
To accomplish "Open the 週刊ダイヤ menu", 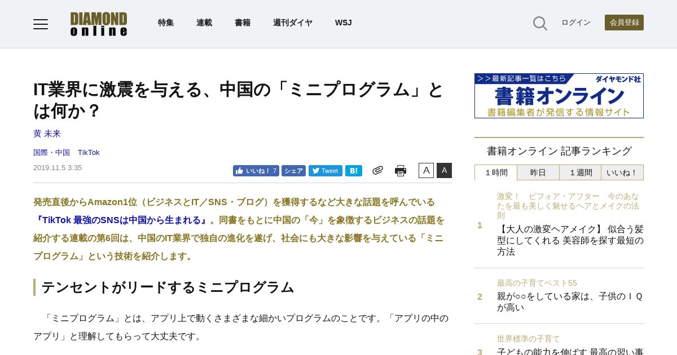I will (293, 23).
